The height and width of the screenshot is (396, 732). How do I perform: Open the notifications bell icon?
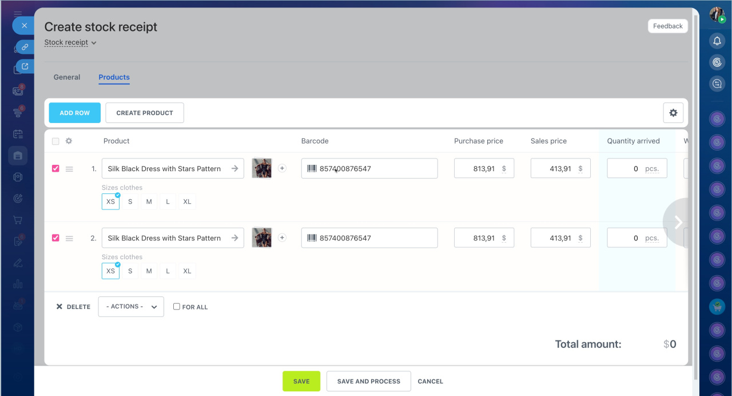717,41
